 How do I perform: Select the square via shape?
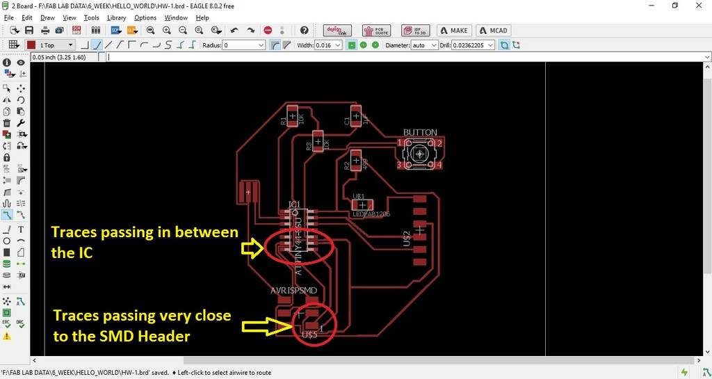pyautogui.click(x=351, y=45)
